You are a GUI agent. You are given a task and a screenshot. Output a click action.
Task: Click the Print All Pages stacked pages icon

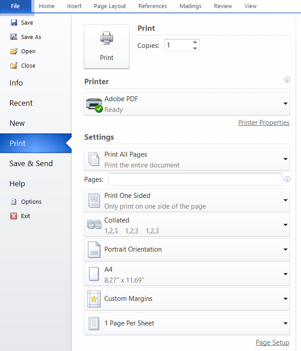[94, 159]
